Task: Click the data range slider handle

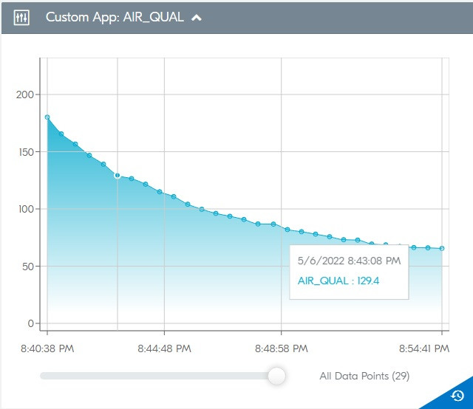Action: pyautogui.click(x=277, y=376)
